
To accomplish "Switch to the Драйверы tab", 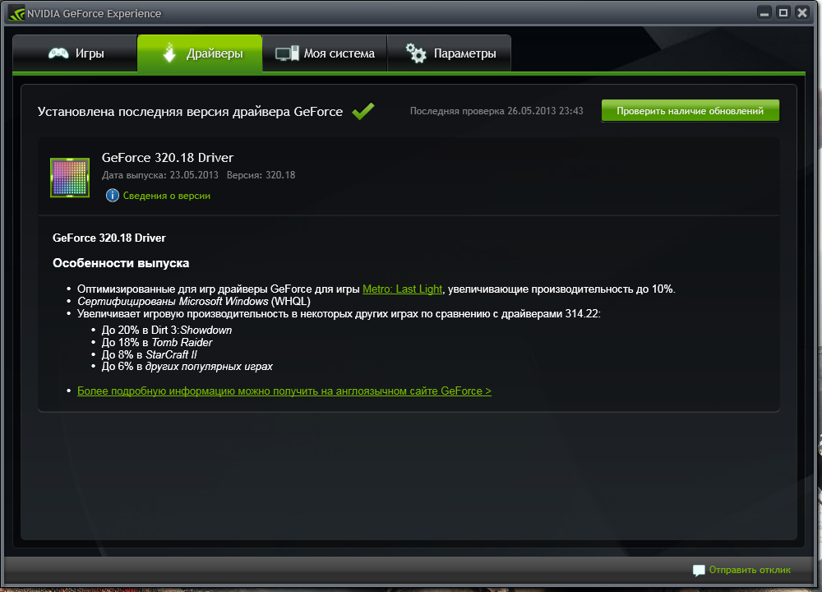I will (200, 53).
